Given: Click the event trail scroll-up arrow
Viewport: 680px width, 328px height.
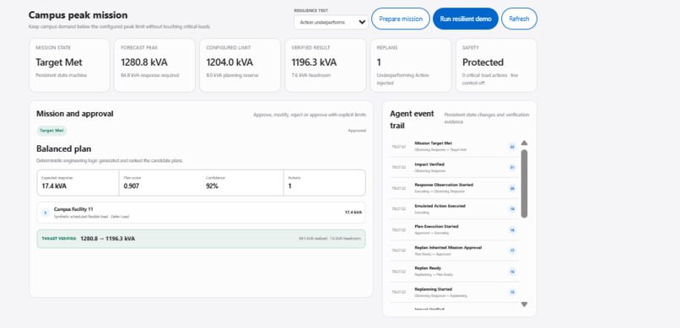Looking at the screenshot, I should click(x=524, y=143).
